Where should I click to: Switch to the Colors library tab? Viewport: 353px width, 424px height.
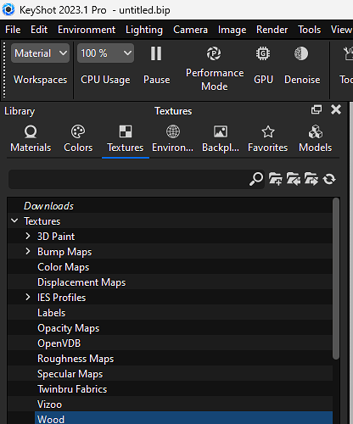pos(78,139)
